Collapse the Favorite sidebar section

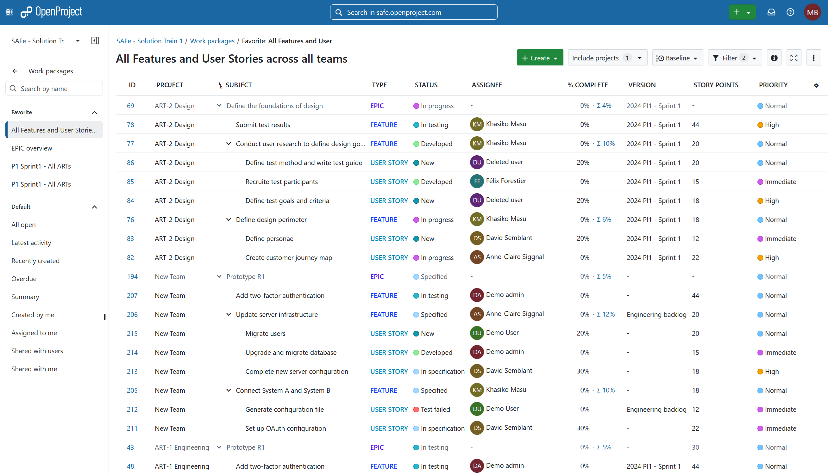pos(94,112)
